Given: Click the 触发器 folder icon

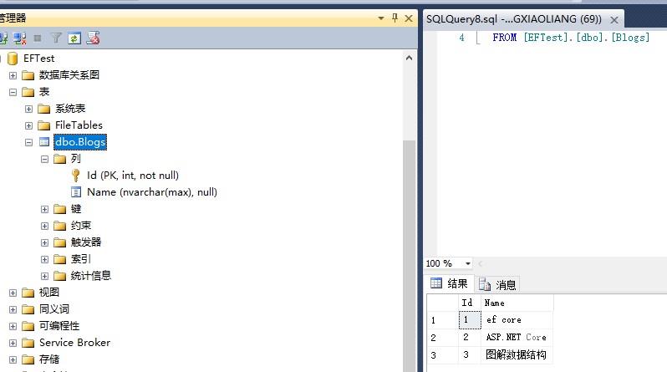Looking at the screenshot, I should point(60,242).
